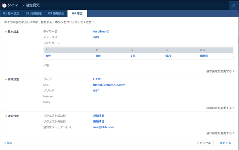239x150 pixels.
Task: Click the 詳細設定 section heading
Action: tap(13, 79)
